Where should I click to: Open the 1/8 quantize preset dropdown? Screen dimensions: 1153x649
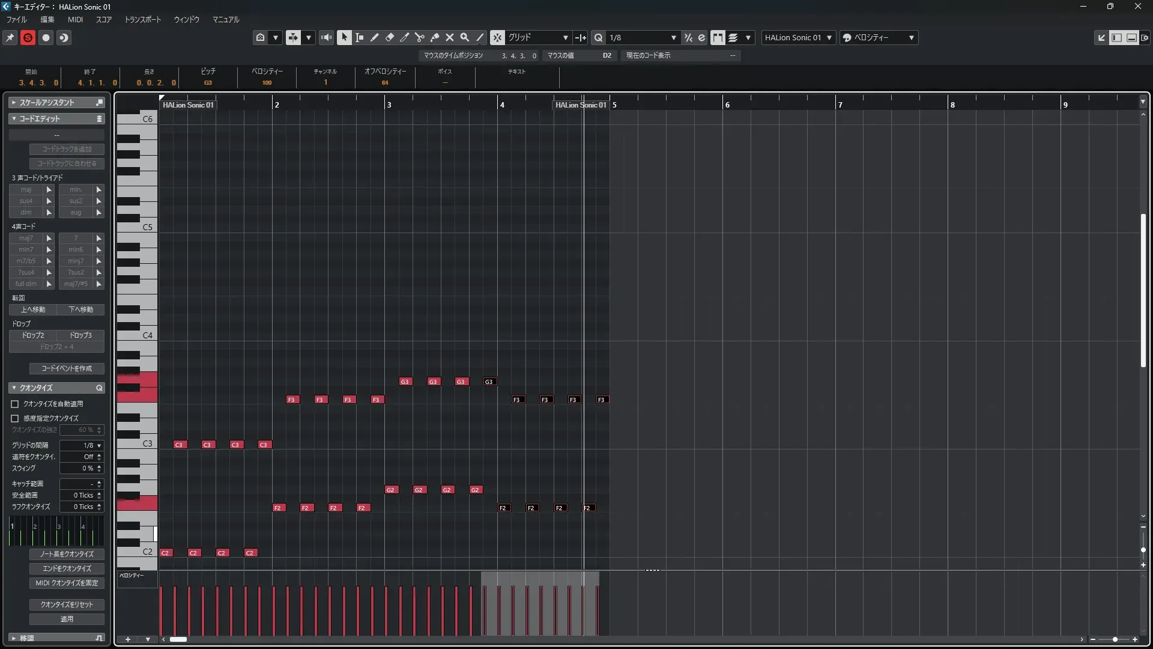pos(642,37)
